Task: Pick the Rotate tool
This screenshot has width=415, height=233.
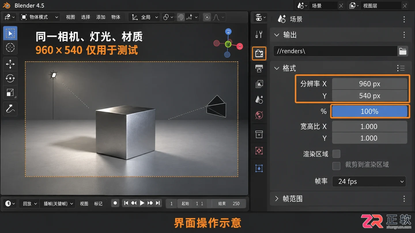Action: click(10, 78)
